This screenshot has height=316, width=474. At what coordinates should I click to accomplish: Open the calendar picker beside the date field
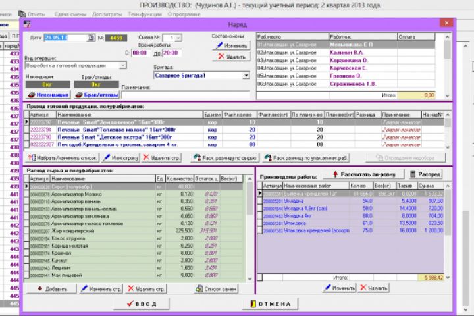pos(92,38)
